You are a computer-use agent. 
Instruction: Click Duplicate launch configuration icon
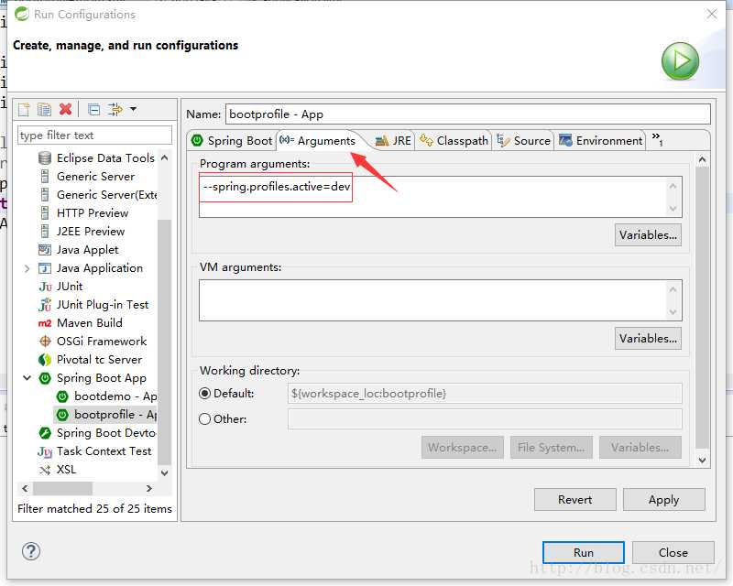pyautogui.click(x=44, y=109)
